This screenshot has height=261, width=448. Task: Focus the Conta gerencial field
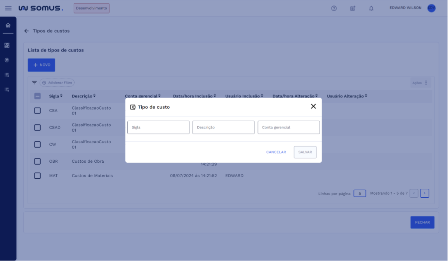point(288,127)
